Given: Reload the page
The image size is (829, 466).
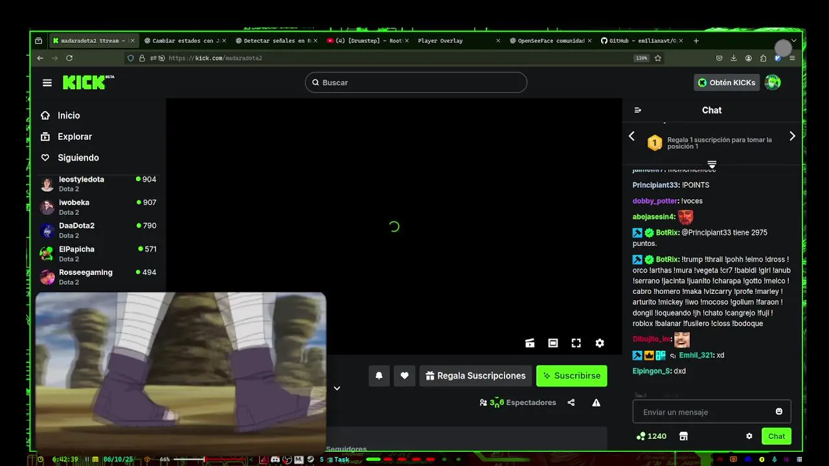Looking at the screenshot, I should (x=69, y=58).
